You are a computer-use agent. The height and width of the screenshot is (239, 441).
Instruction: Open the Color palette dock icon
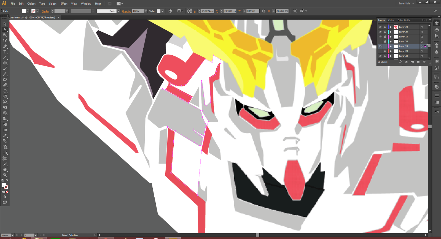(437, 30)
